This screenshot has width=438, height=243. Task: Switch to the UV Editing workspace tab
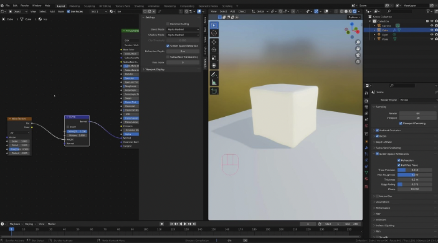coord(105,6)
